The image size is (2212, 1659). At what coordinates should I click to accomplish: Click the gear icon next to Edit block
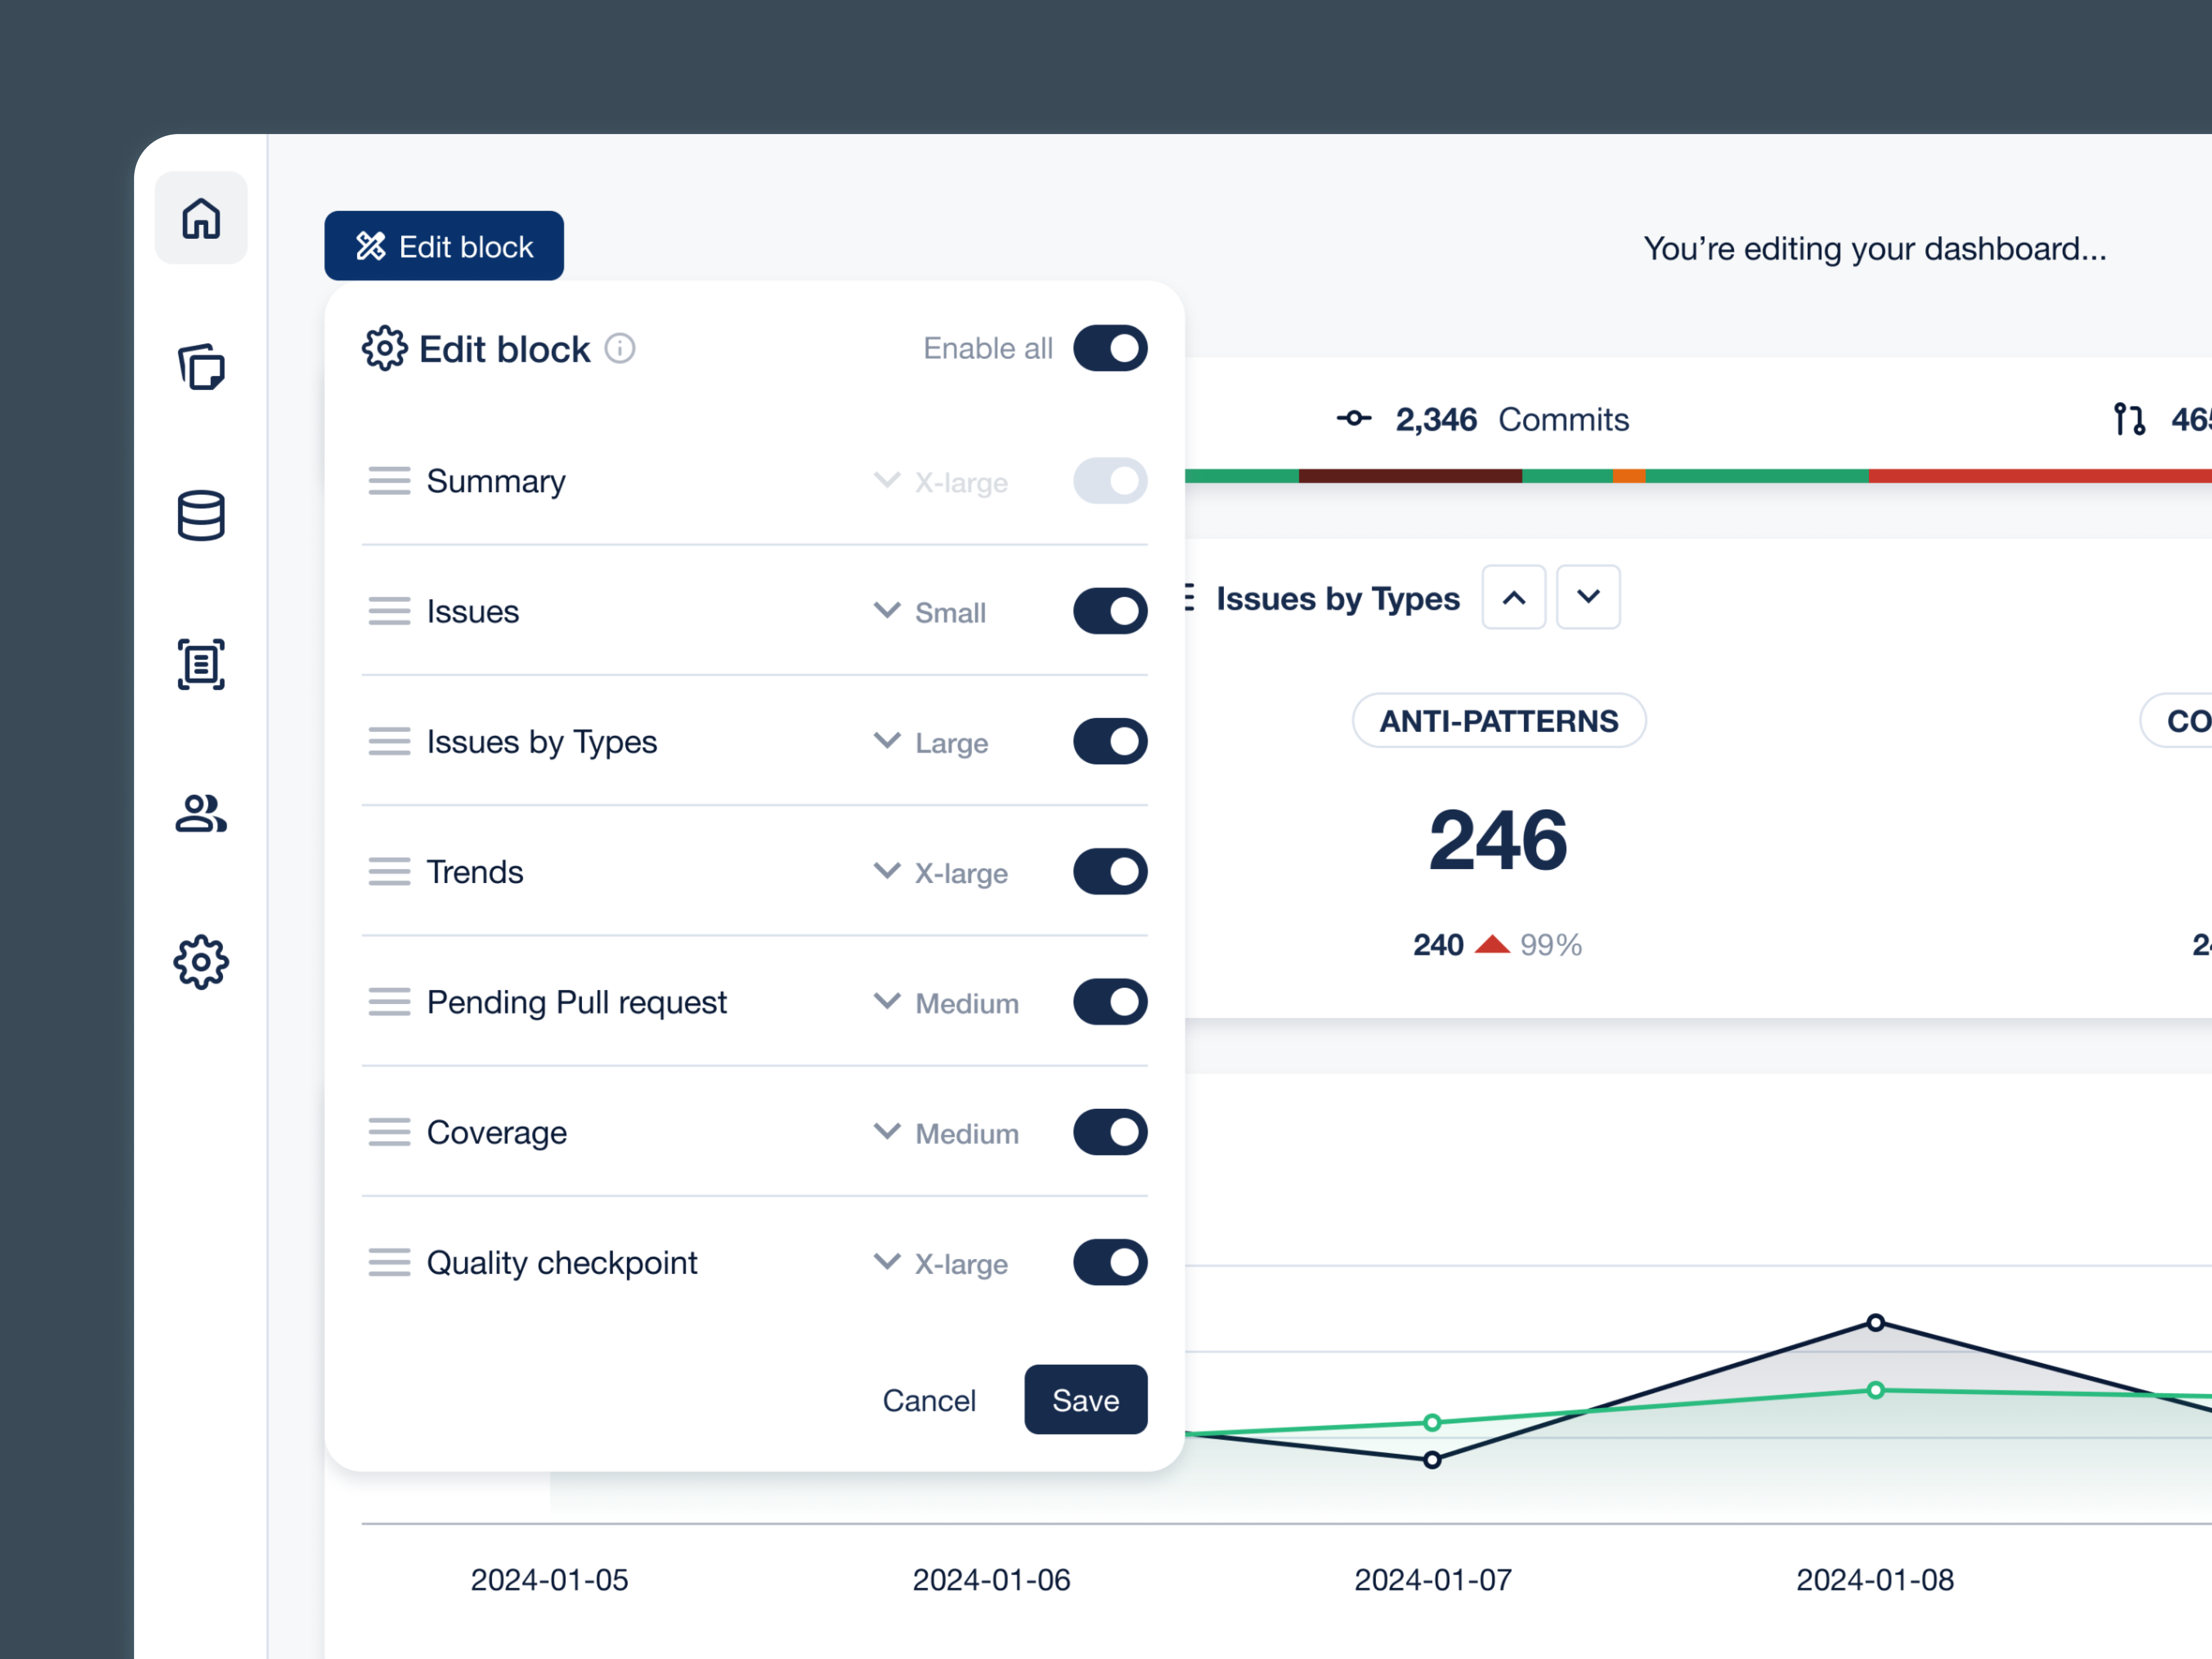[x=385, y=348]
